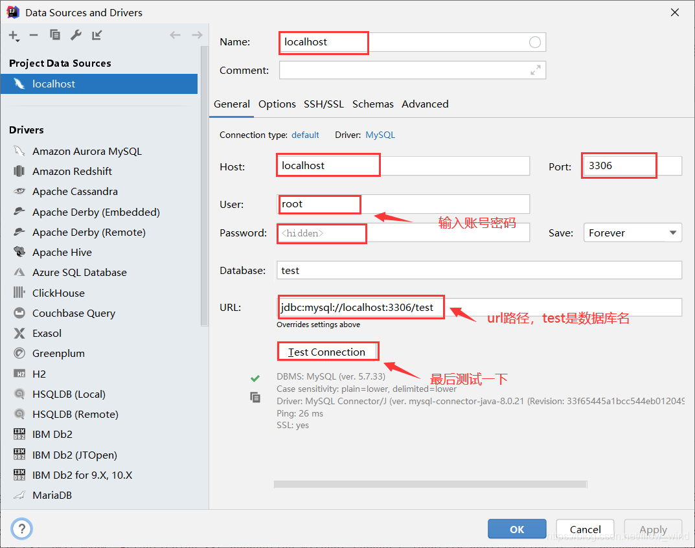Open data source properties via wrench icon
This screenshot has height=548, width=695.
pyautogui.click(x=76, y=36)
